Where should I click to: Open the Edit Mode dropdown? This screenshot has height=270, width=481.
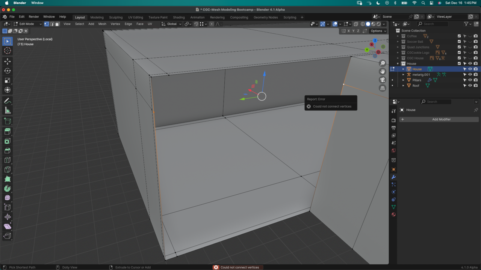click(28, 24)
